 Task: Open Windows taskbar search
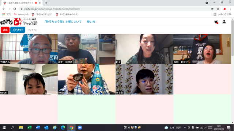click(12, 128)
